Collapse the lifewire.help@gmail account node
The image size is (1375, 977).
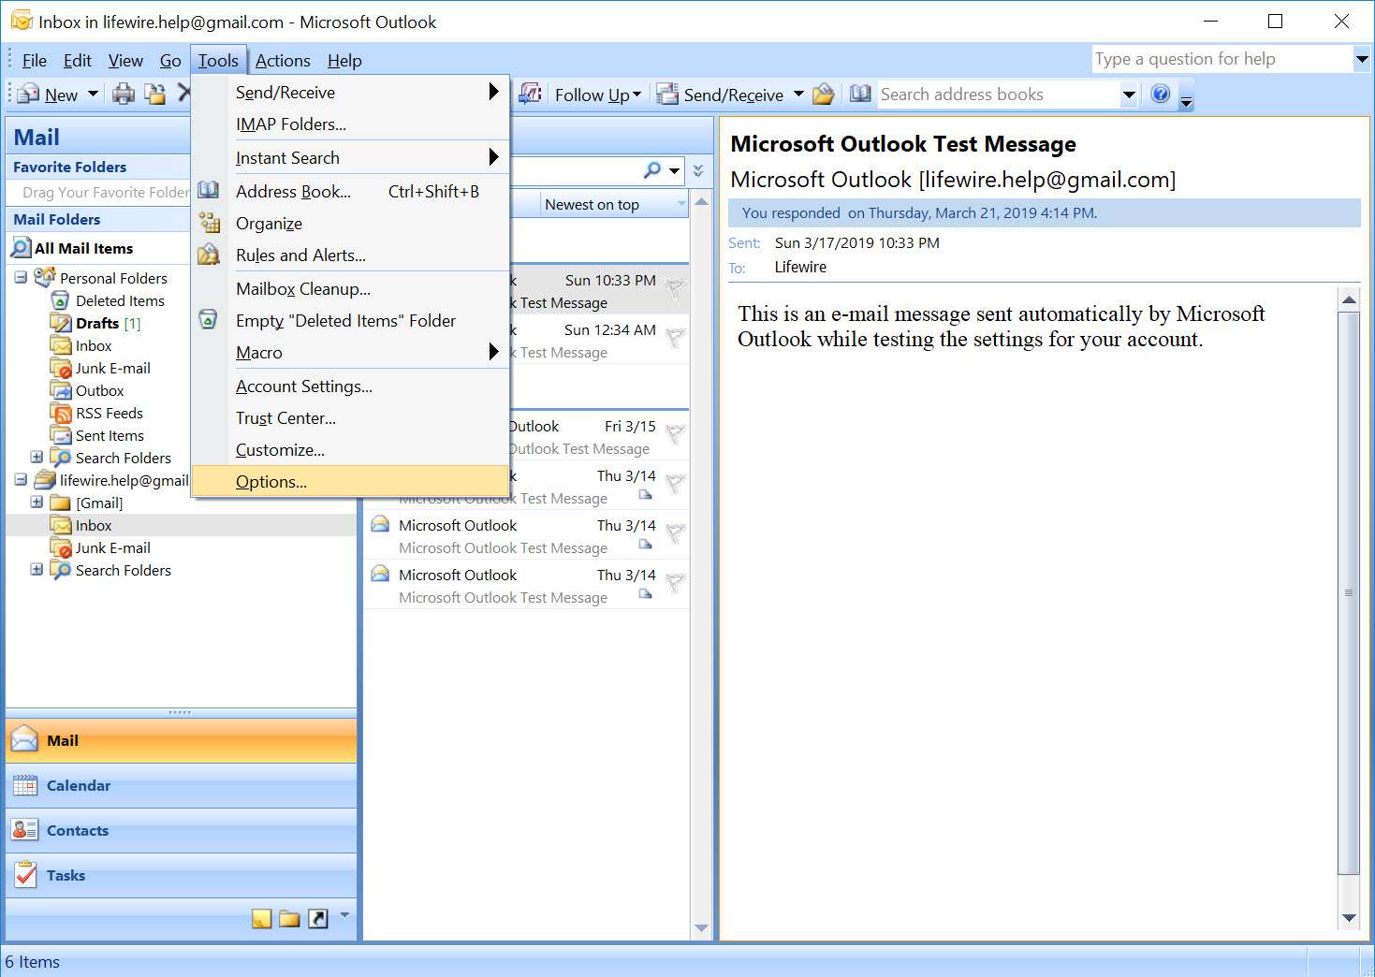point(21,480)
